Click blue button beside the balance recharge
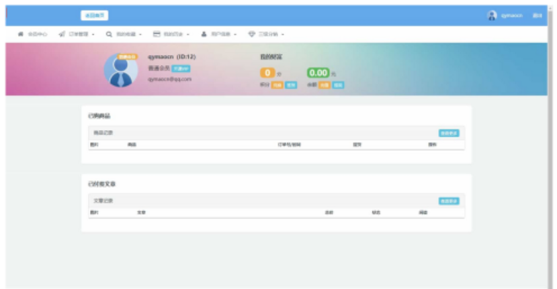Viewport: 557px width, 289px height. [338, 85]
